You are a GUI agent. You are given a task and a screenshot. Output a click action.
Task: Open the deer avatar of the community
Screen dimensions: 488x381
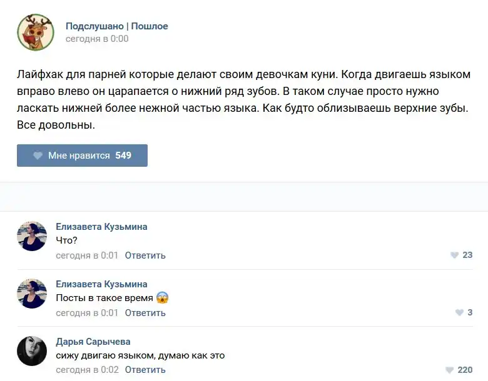point(35,32)
